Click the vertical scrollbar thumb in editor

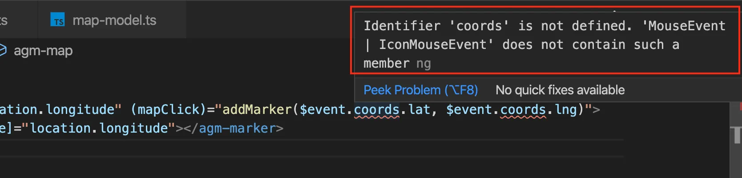click(736, 134)
